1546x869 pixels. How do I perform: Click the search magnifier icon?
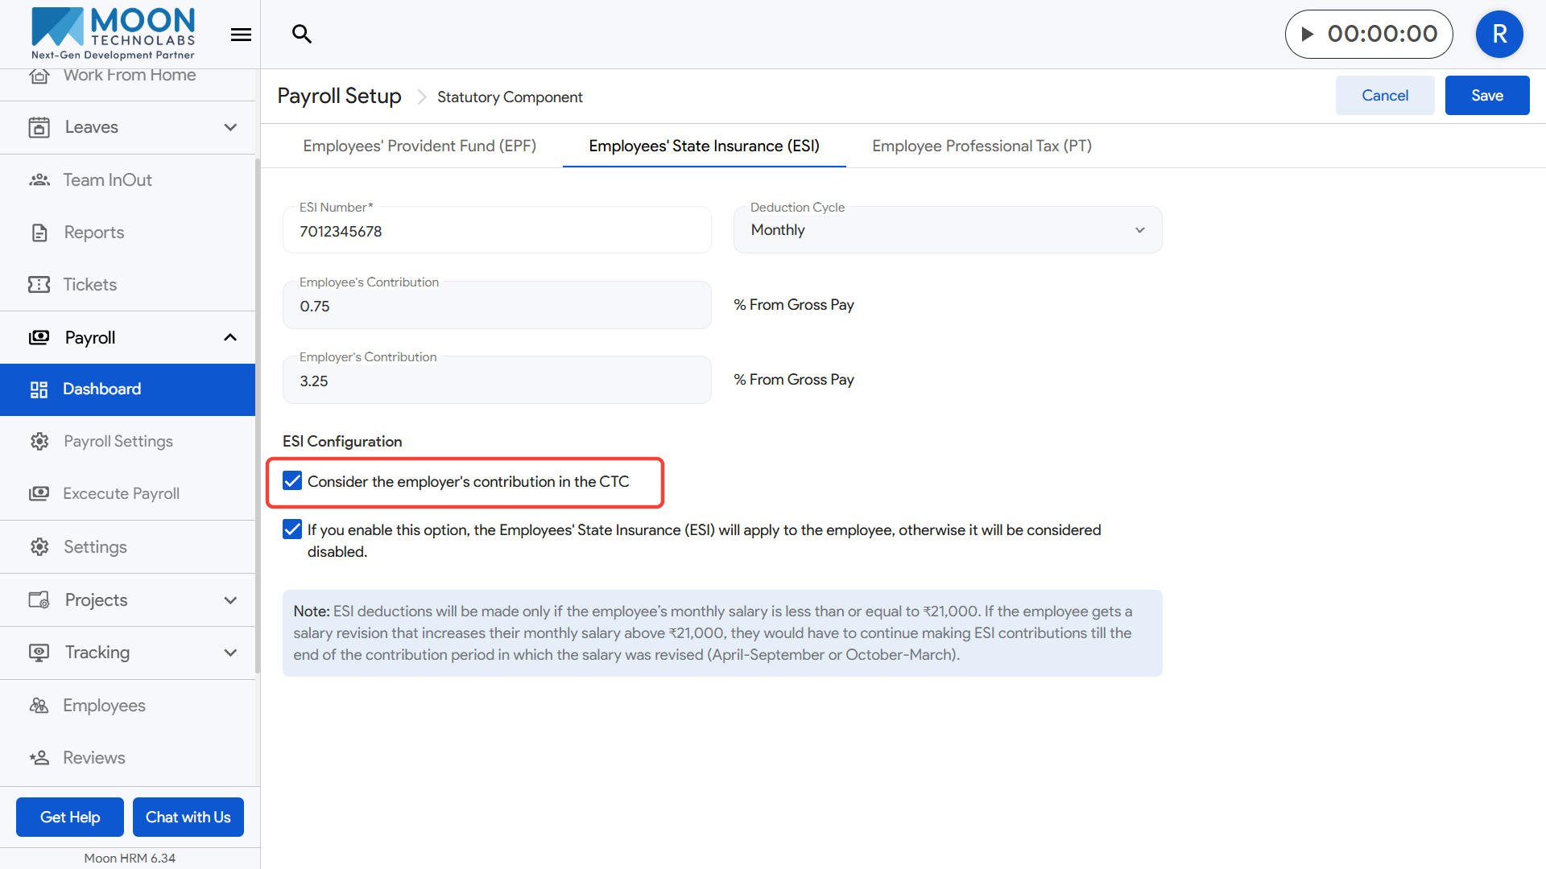click(302, 34)
